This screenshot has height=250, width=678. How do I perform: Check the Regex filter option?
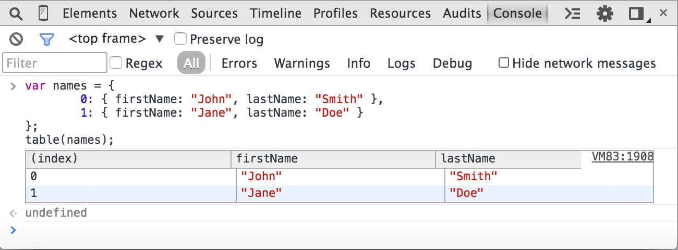pos(116,63)
